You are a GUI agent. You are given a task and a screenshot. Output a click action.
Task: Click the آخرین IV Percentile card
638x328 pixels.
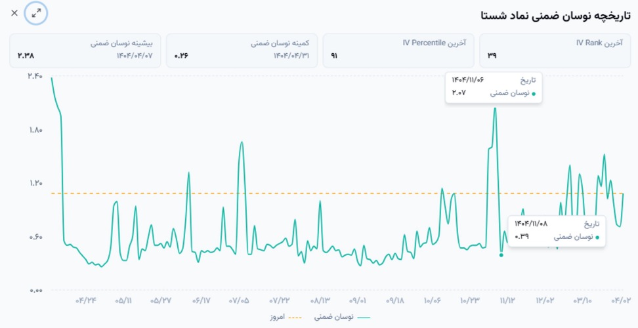tap(398, 51)
